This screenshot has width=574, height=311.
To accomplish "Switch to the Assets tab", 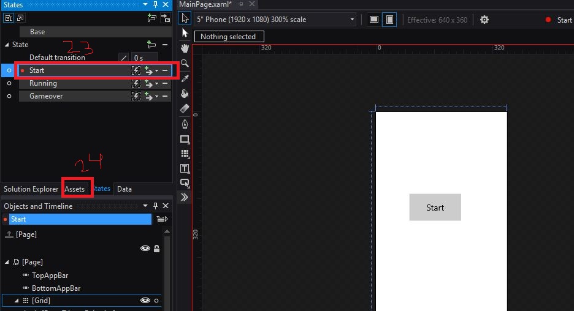I will click(x=75, y=189).
